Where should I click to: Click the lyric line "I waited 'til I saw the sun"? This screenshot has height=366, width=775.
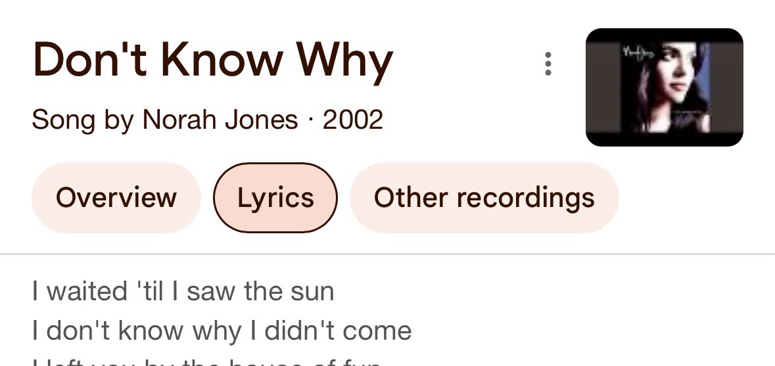(x=183, y=291)
